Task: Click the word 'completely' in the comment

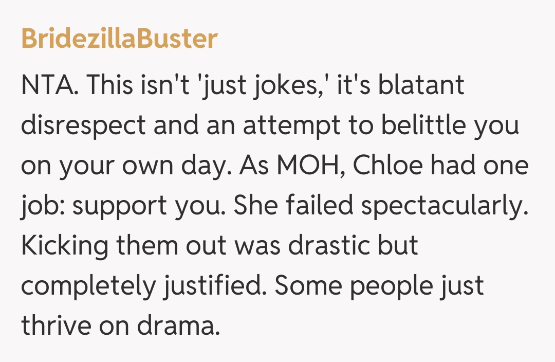Action: point(87,286)
